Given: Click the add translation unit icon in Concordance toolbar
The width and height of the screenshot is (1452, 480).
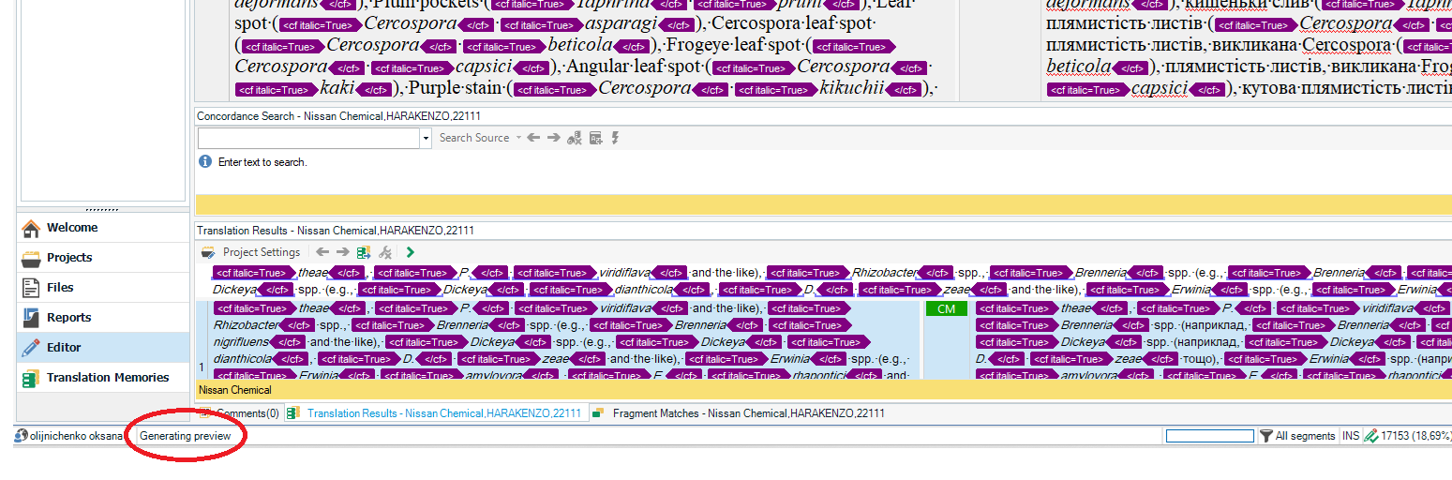Looking at the screenshot, I should (595, 138).
